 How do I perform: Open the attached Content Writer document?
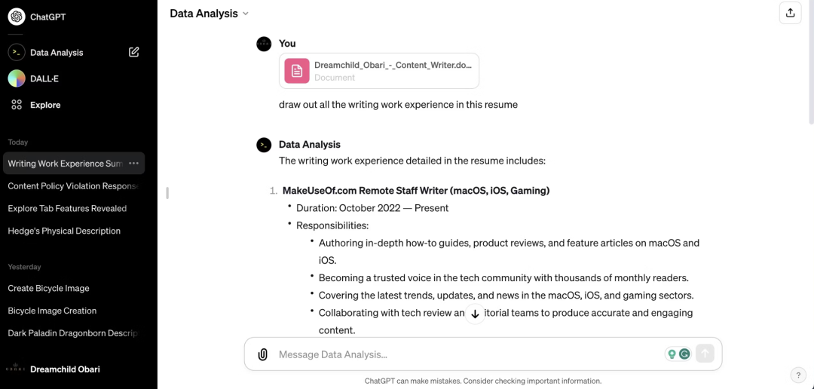point(379,71)
